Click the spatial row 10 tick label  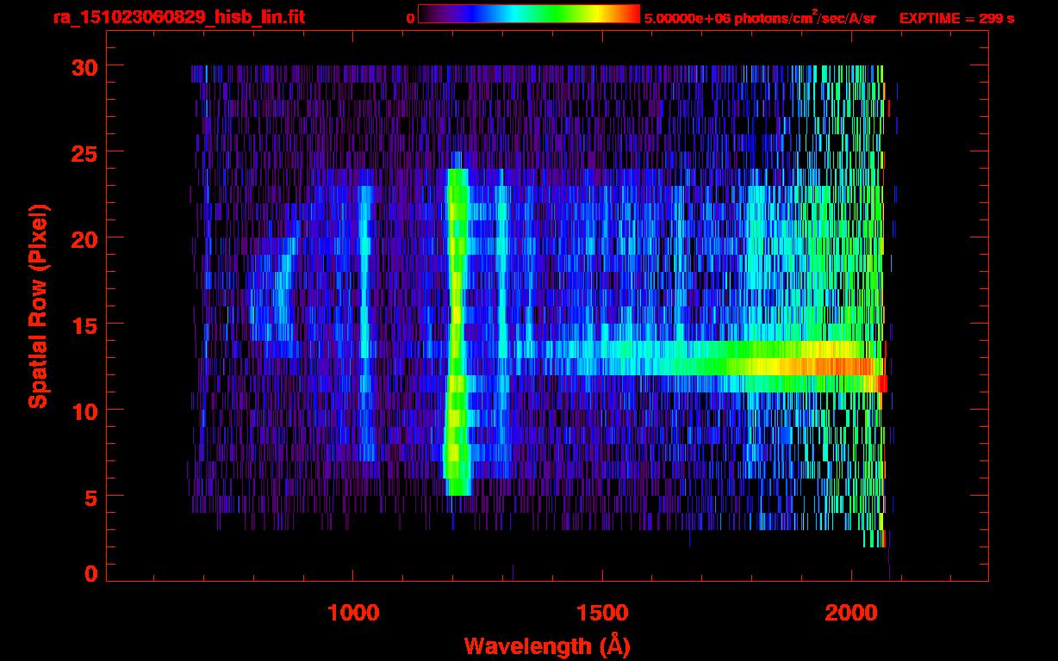click(83, 411)
